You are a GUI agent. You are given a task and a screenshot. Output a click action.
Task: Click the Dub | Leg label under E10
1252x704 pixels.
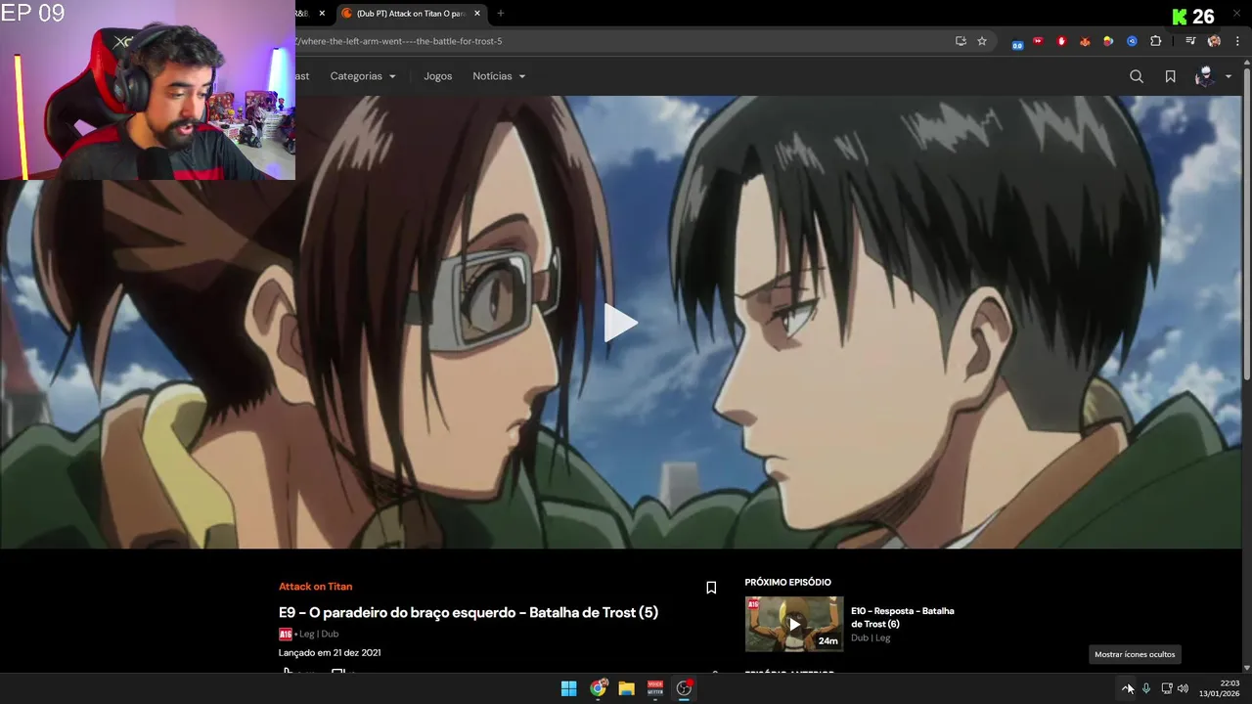pos(871,638)
